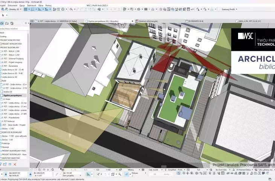Select the 0. PZT - SKALA 1_500 view
The width and height of the screenshot is (275, 181).
[11, 51]
